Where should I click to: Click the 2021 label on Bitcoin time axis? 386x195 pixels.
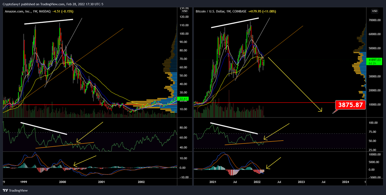[213, 181]
